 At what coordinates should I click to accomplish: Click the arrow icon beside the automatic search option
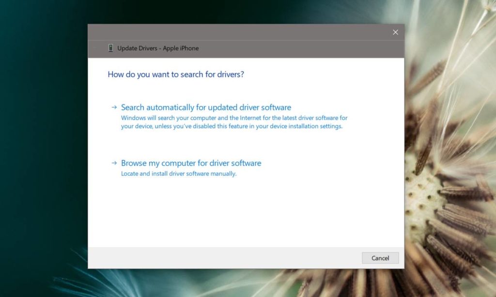click(115, 107)
